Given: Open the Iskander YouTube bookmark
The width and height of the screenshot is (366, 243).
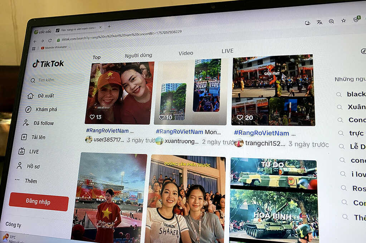Looking at the screenshot, I should (x=55, y=47).
